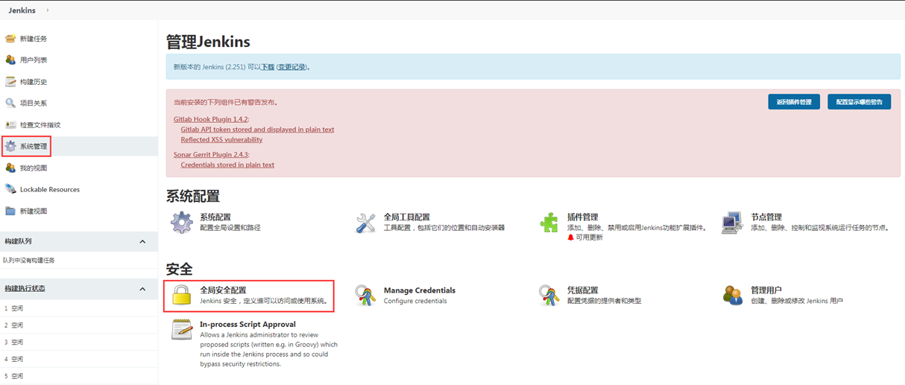
Task: Open the Manage Credentials link
Action: (x=420, y=290)
